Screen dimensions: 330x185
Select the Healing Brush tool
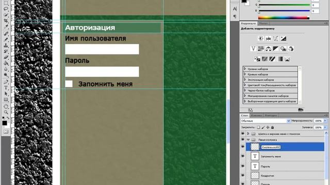pyautogui.click(x=6, y=33)
